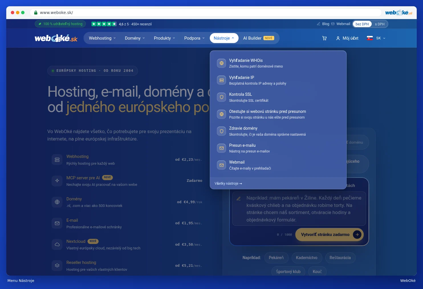Click the globe icon beside Otestujte si webovú stránku

pos(221,114)
